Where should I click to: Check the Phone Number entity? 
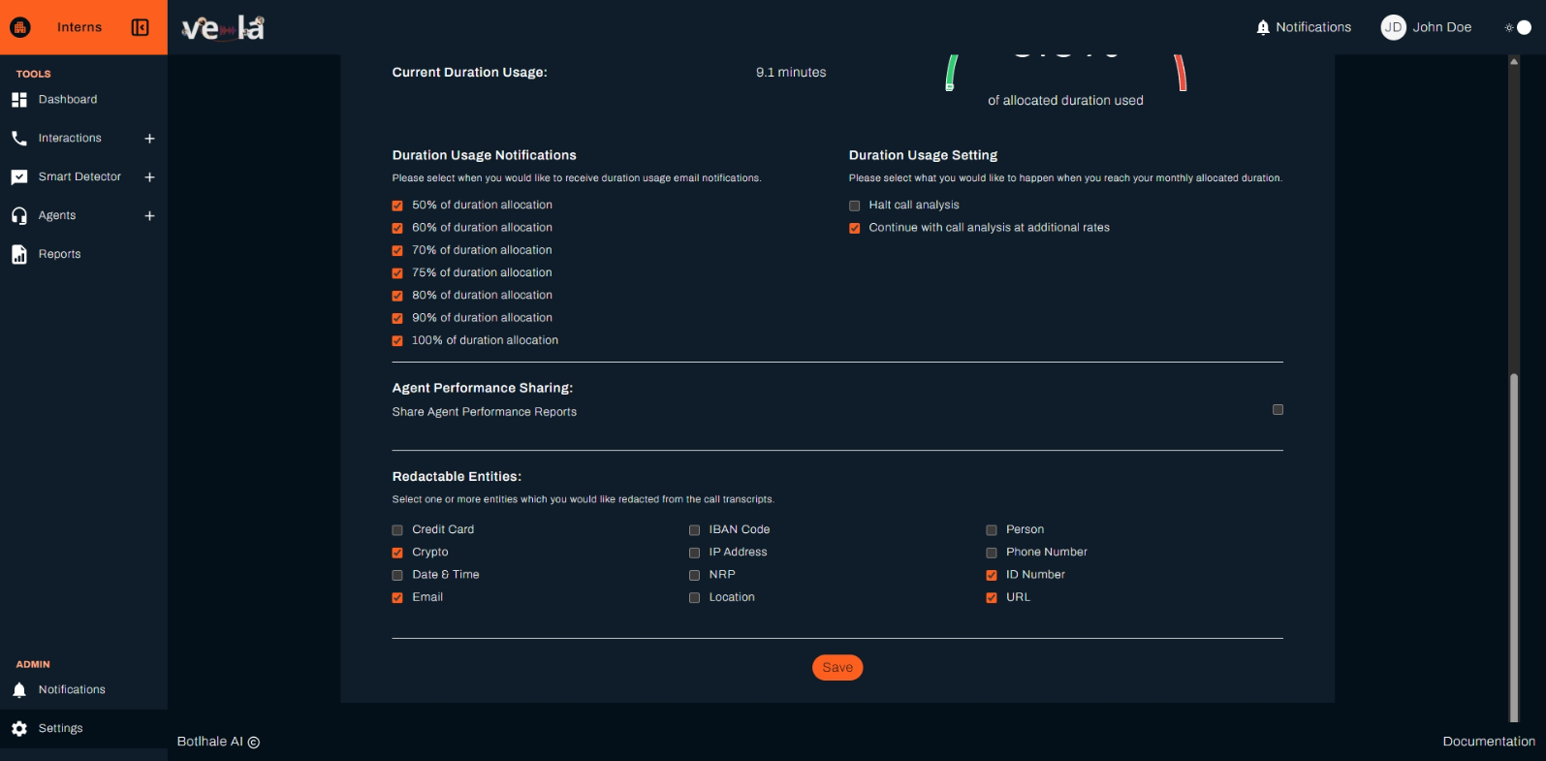point(992,553)
